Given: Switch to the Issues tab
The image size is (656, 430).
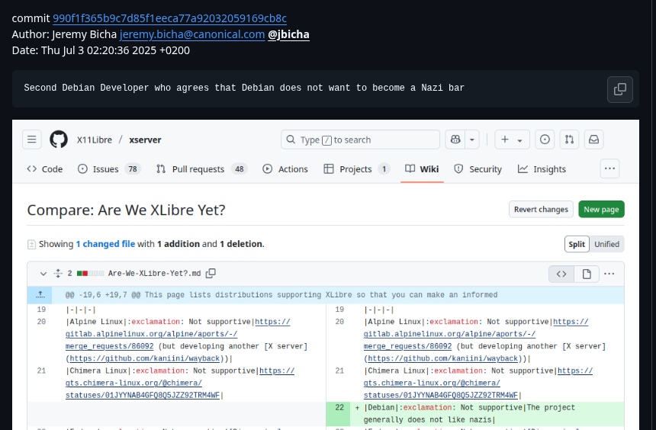Looking at the screenshot, I should (109, 169).
